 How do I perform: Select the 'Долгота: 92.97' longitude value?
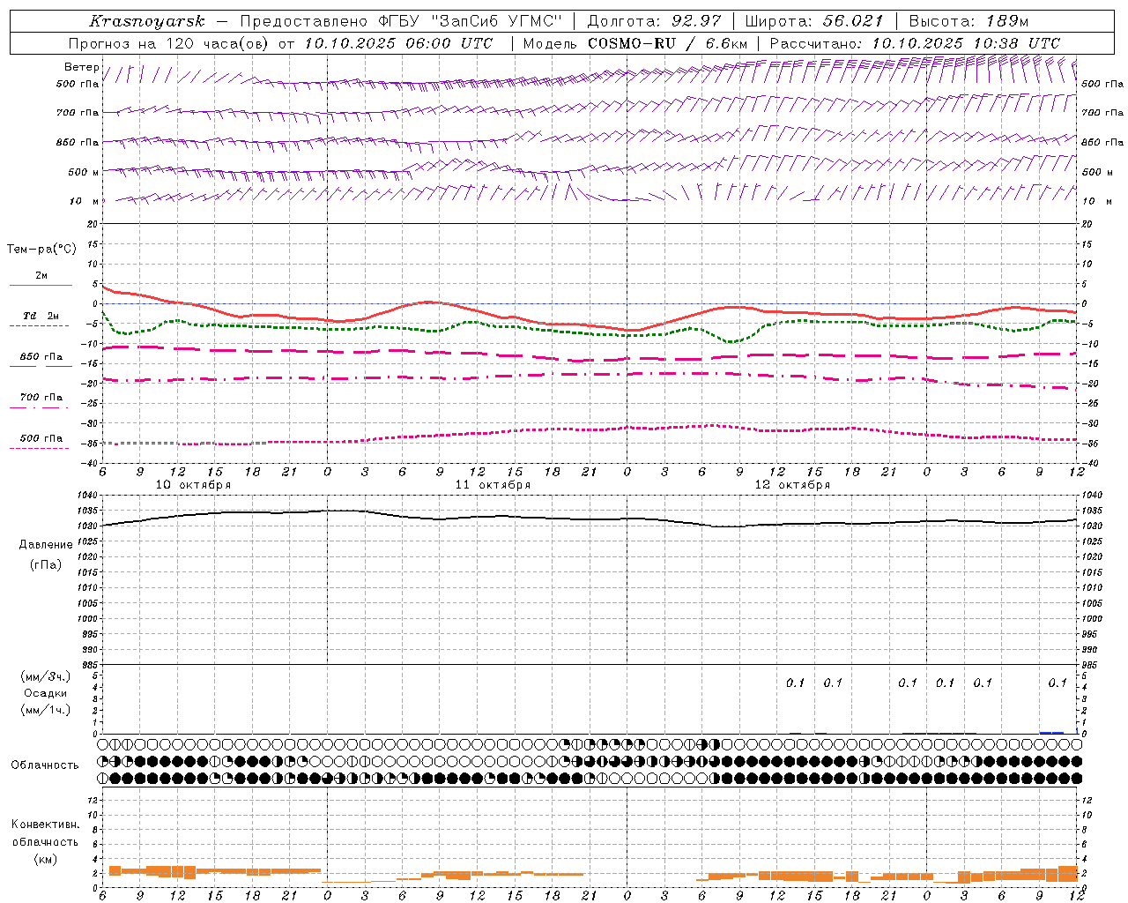(x=654, y=21)
